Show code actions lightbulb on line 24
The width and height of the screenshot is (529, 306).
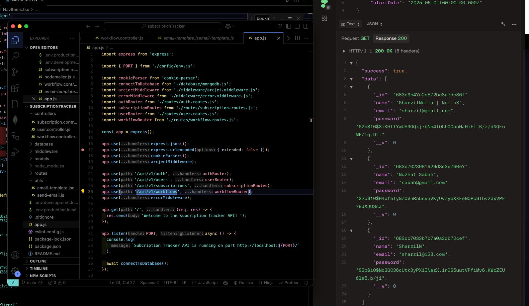83,191
